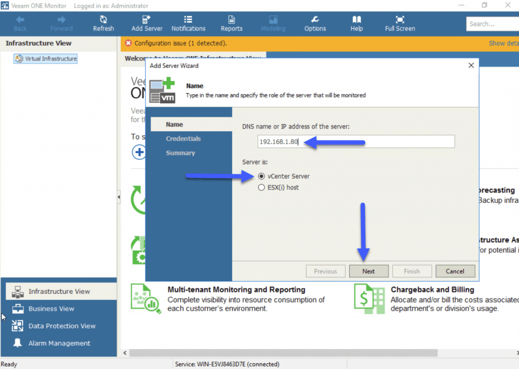The height and width of the screenshot is (369, 519).
Task: Click the Veeam ONE Monitor app icon
Action: click(x=5, y=5)
